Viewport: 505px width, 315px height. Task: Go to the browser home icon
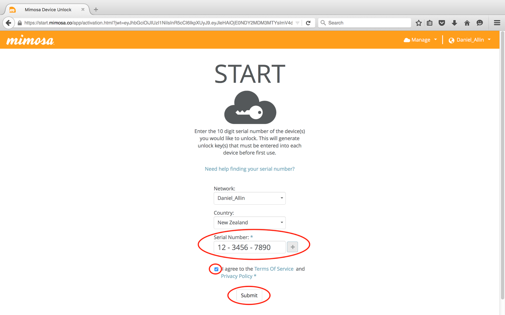click(x=467, y=23)
